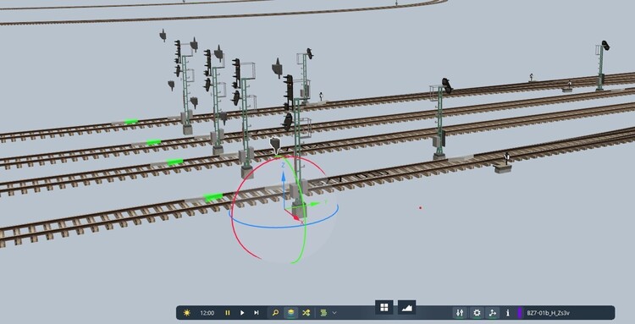
Task: Open the gear settings icon
Action: (x=477, y=313)
